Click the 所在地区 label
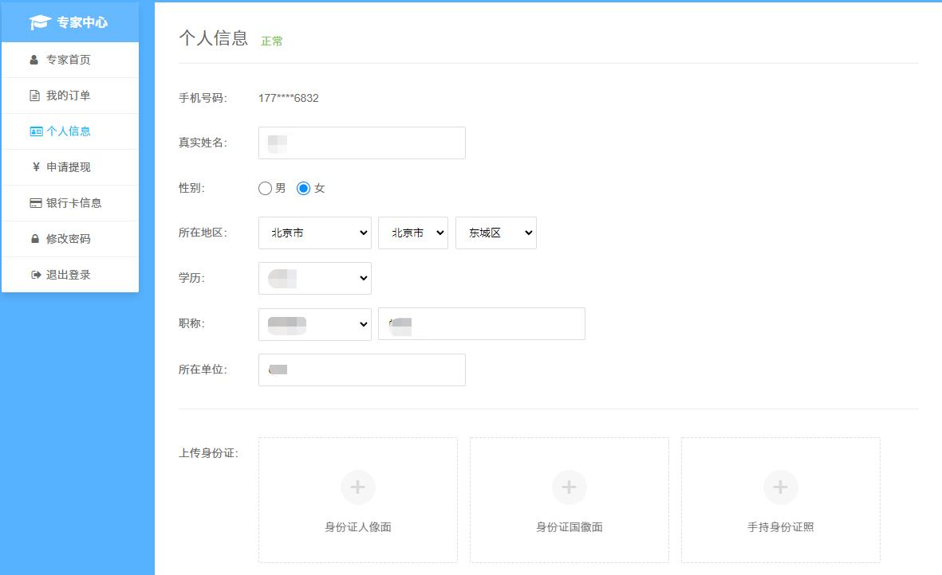The height and width of the screenshot is (575, 942). (x=203, y=233)
